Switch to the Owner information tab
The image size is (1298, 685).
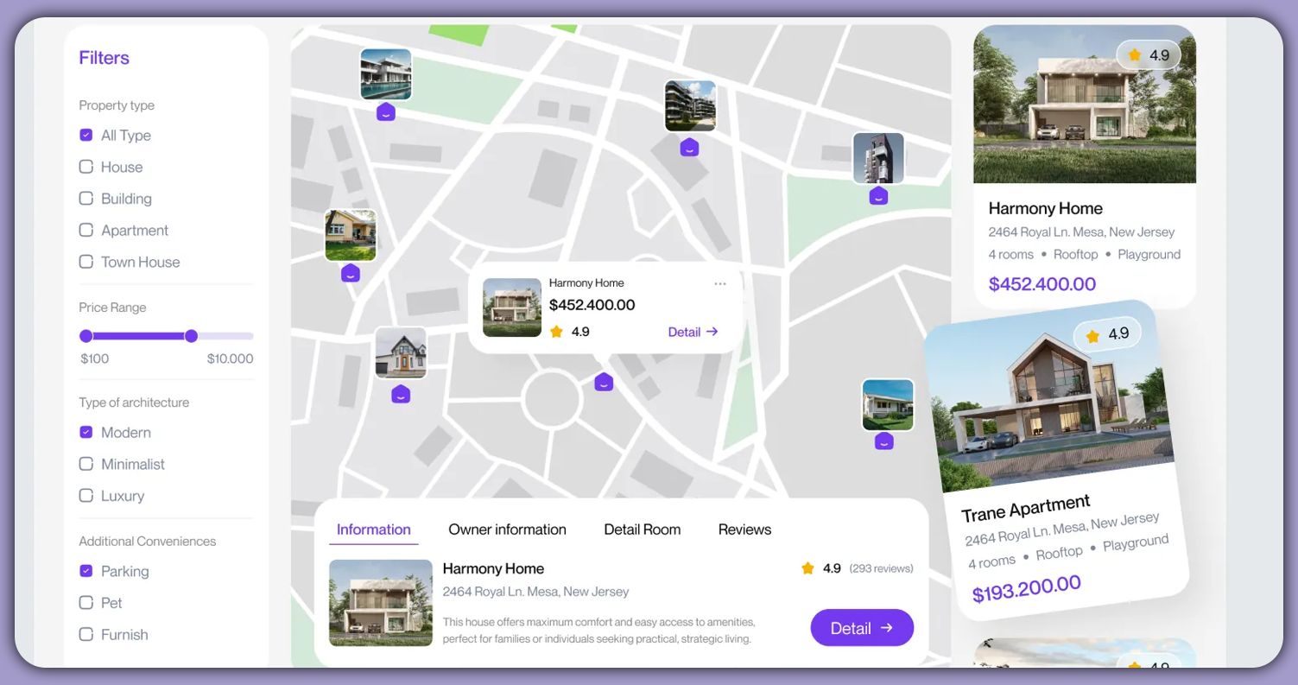pos(507,529)
